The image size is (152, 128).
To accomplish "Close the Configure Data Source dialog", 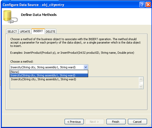I will (148, 4).
